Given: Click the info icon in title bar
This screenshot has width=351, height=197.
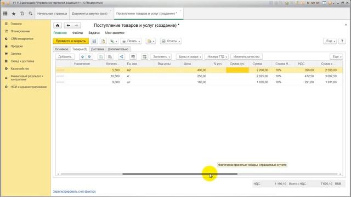Looking at the screenshot, I should pos(330,3).
